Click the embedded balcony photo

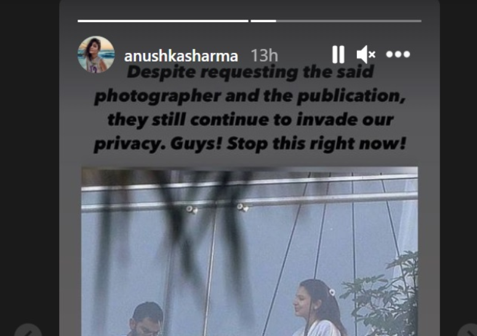point(249,251)
